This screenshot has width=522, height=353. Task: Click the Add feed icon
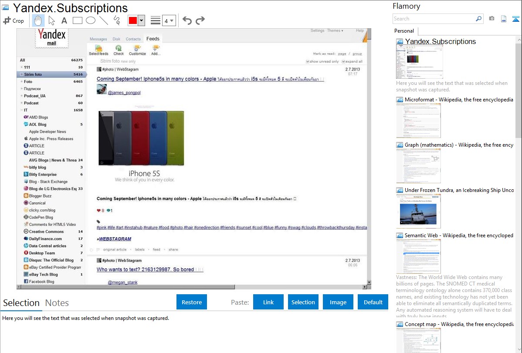[x=156, y=48]
